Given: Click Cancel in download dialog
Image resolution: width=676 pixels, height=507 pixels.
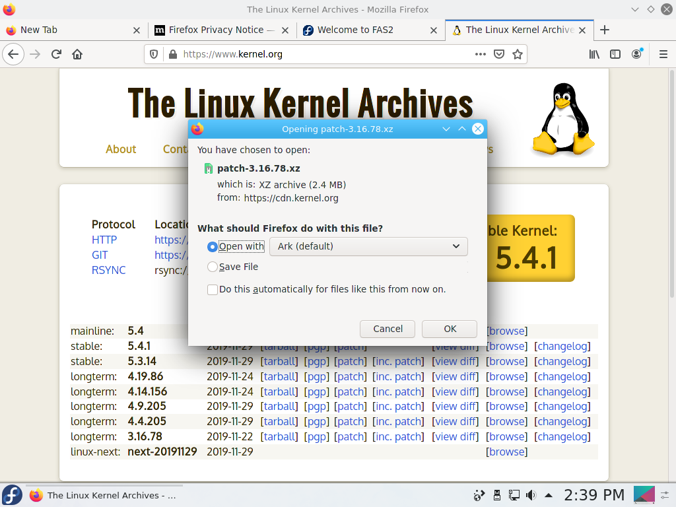Looking at the screenshot, I should coord(387,329).
